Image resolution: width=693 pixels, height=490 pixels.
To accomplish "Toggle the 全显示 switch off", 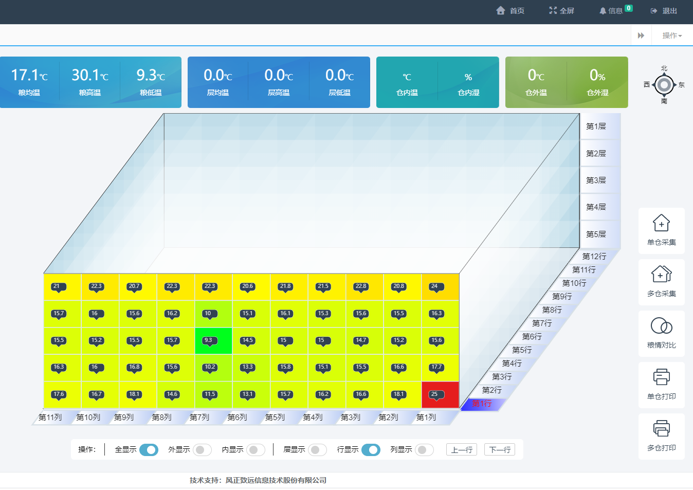I will click(149, 450).
